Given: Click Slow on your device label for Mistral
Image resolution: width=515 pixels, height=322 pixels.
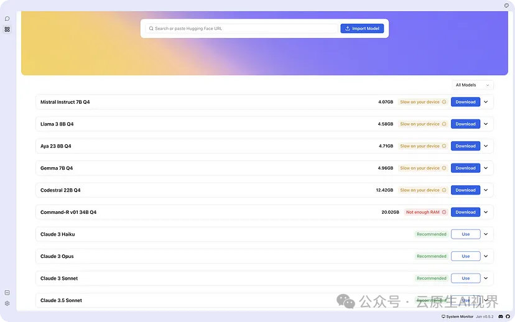Looking at the screenshot, I should [420, 102].
